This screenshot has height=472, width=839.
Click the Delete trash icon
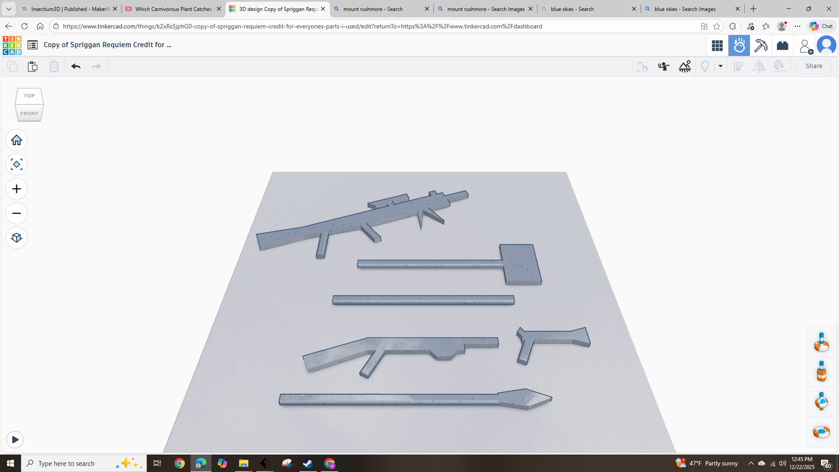pyautogui.click(x=54, y=66)
